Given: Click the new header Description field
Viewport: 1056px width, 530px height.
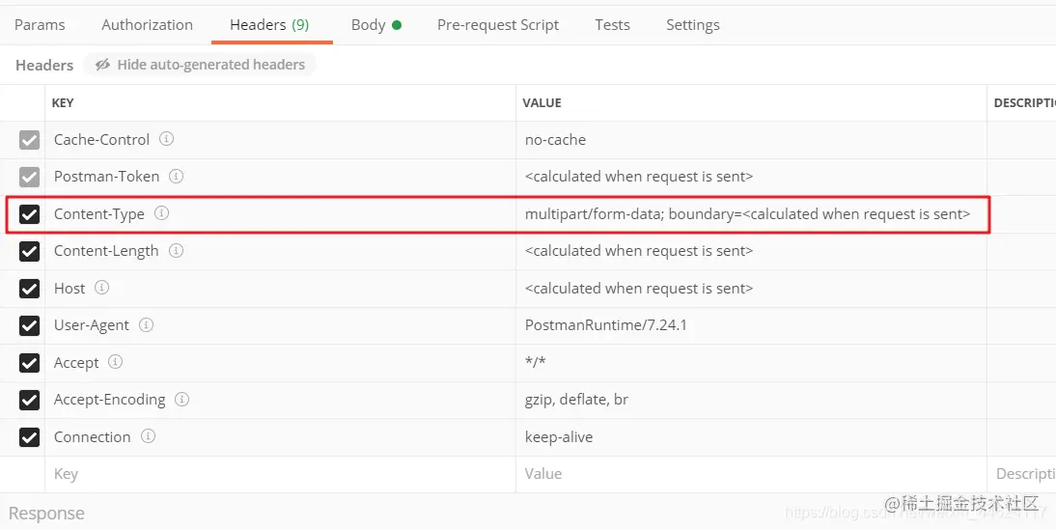Looking at the screenshot, I should point(1021,474).
